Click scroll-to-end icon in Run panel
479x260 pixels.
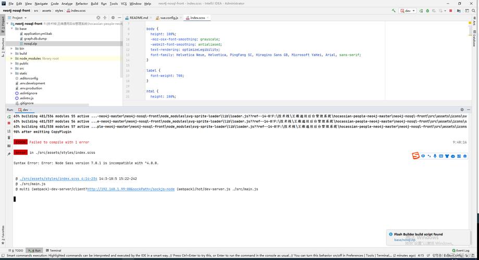(9, 131)
